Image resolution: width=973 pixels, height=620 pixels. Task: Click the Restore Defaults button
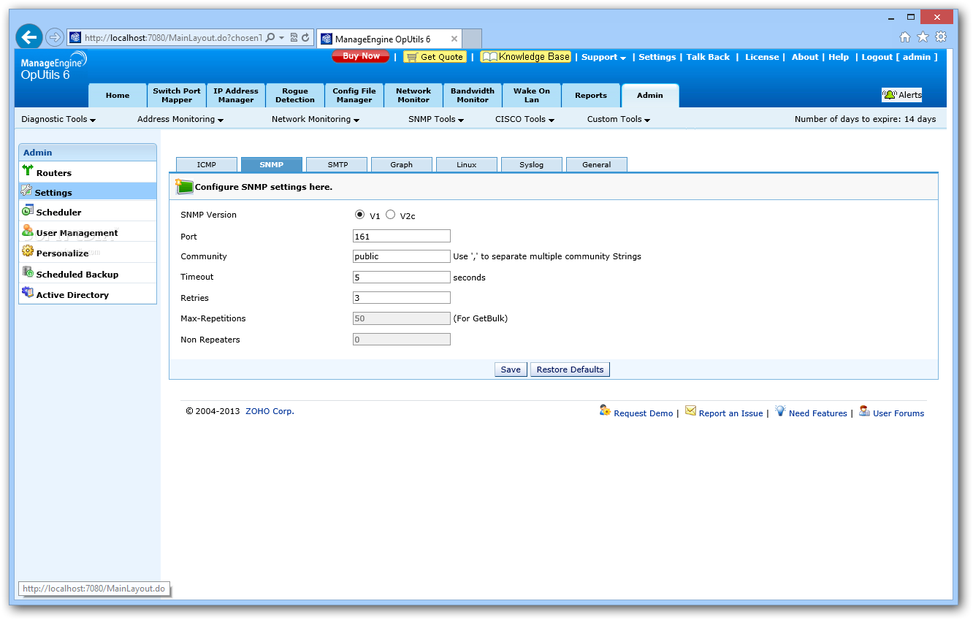[570, 370]
